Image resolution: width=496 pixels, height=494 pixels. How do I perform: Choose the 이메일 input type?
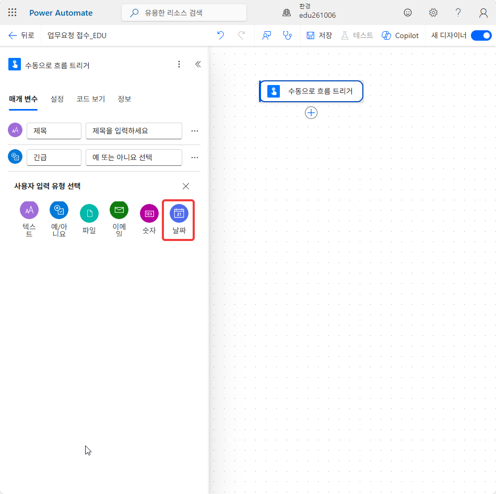tap(119, 219)
